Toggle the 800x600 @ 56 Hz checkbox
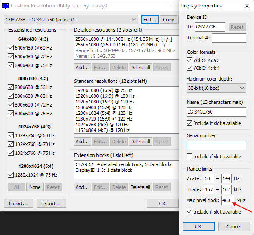This screenshot has width=254, height=235. tap(11, 87)
